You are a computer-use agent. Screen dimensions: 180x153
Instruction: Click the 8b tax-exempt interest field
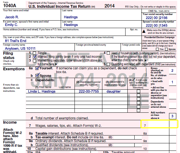[x=124, y=137]
